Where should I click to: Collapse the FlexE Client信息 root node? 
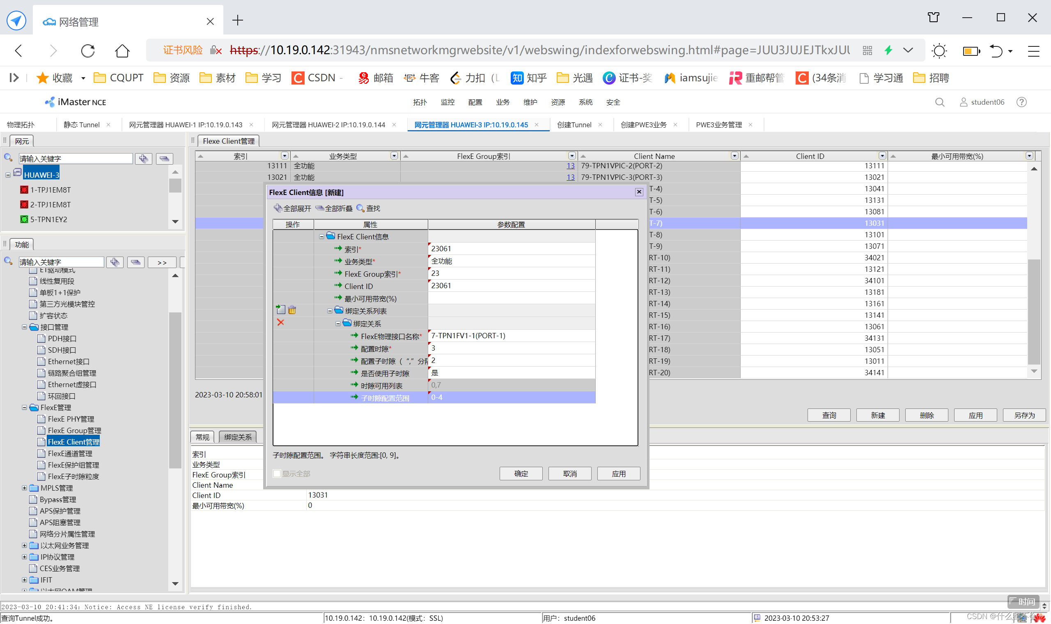tap(321, 237)
